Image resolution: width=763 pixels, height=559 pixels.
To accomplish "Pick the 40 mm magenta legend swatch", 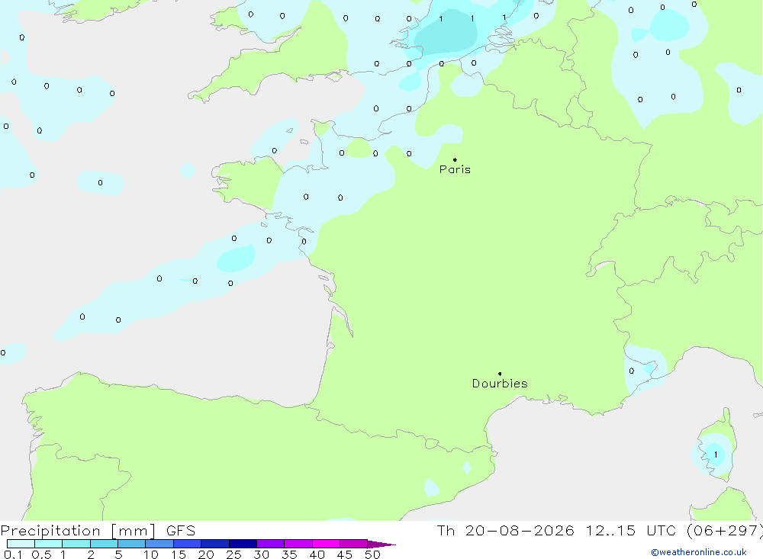I will point(326,544).
